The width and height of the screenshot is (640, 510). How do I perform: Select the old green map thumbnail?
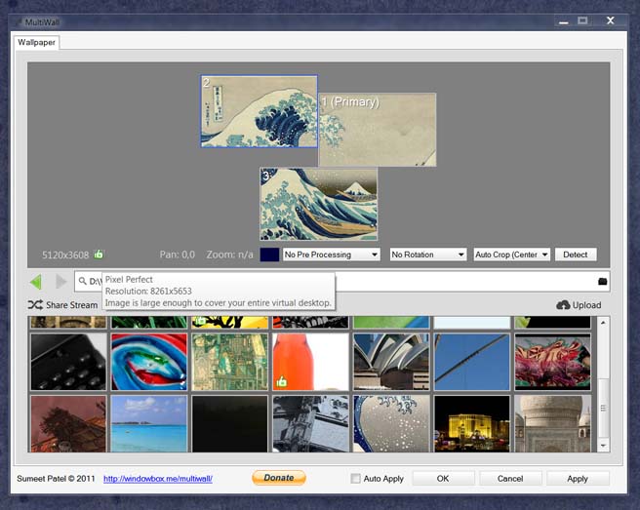pyautogui.click(x=230, y=362)
